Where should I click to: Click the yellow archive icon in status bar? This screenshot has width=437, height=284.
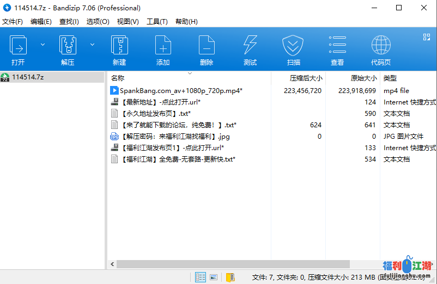(x=230, y=277)
